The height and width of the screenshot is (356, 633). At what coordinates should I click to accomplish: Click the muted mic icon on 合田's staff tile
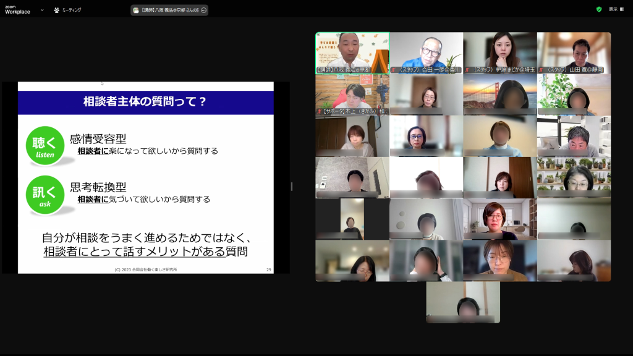pyautogui.click(x=393, y=70)
